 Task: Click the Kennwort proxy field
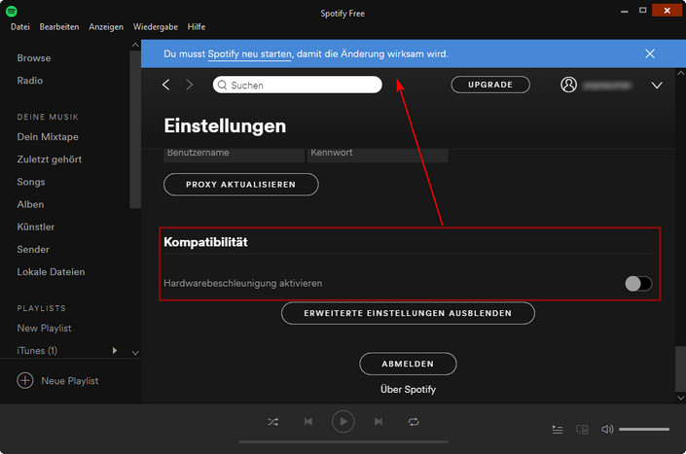tap(378, 155)
